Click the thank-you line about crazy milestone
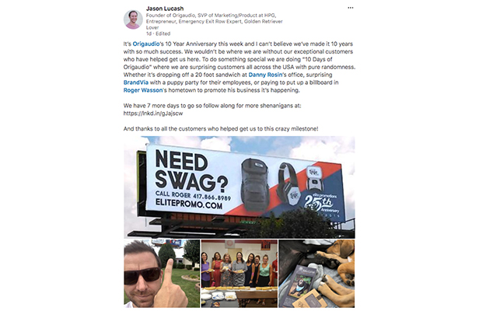This screenshot has width=479, height=311. point(221,129)
